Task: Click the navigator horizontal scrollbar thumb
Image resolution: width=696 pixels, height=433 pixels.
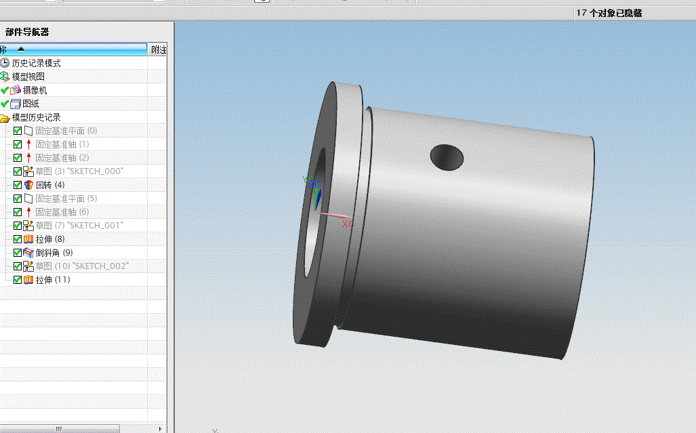Action: coord(59,428)
